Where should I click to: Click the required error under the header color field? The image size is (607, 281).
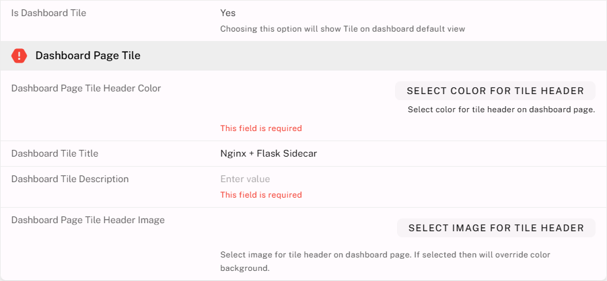tap(261, 128)
